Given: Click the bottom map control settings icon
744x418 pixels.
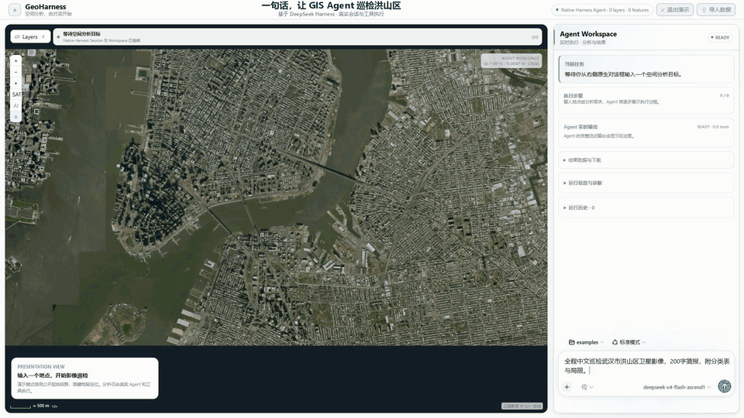Looking at the screenshot, I should (15, 117).
